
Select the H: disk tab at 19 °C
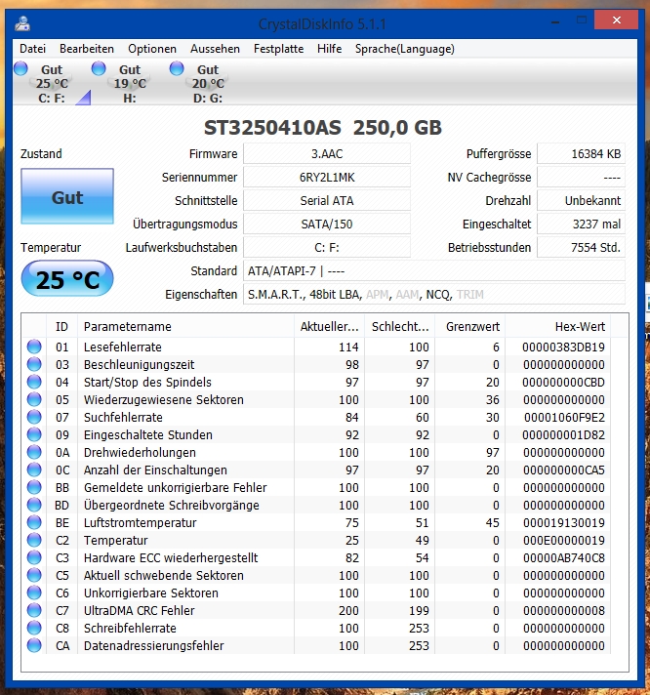[130, 83]
